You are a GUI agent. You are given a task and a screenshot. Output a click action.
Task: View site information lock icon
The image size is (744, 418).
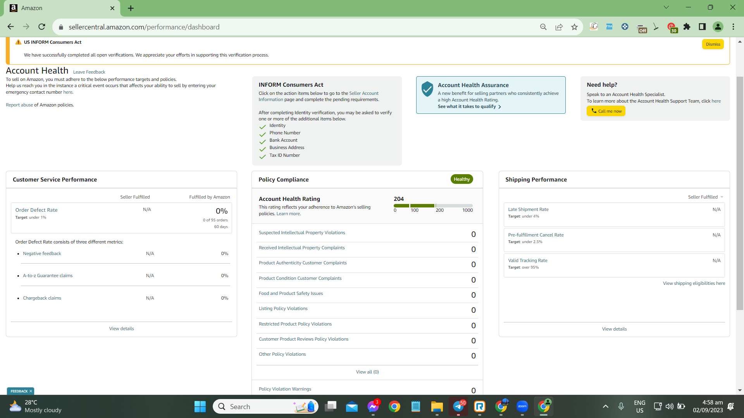point(61,27)
